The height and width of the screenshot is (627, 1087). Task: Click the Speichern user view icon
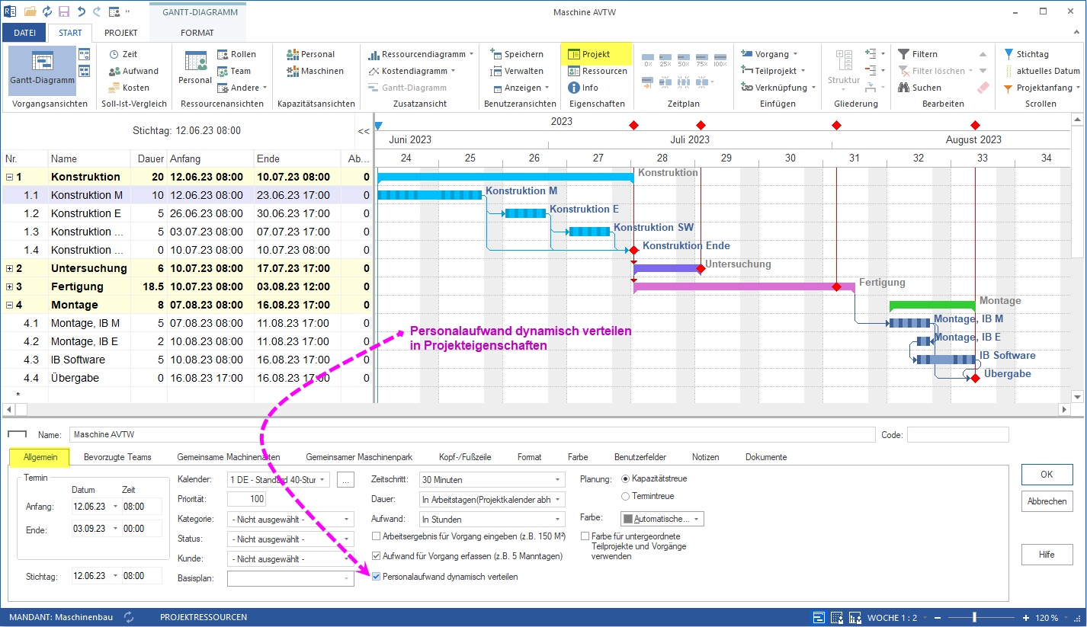point(495,54)
